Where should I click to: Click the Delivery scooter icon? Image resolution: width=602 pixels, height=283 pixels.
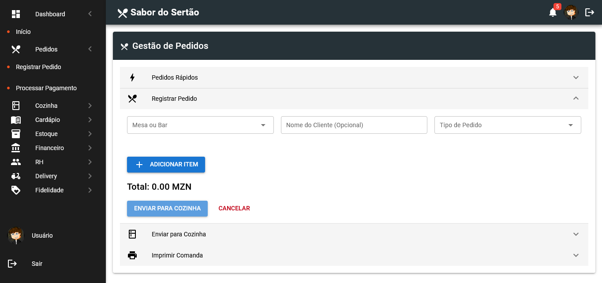pyautogui.click(x=16, y=176)
